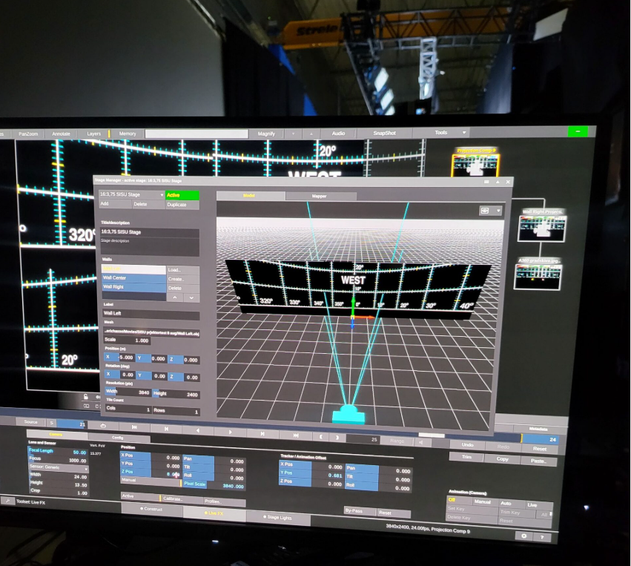Click the play forward transport arrow
The image size is (631, 566).
231,432
